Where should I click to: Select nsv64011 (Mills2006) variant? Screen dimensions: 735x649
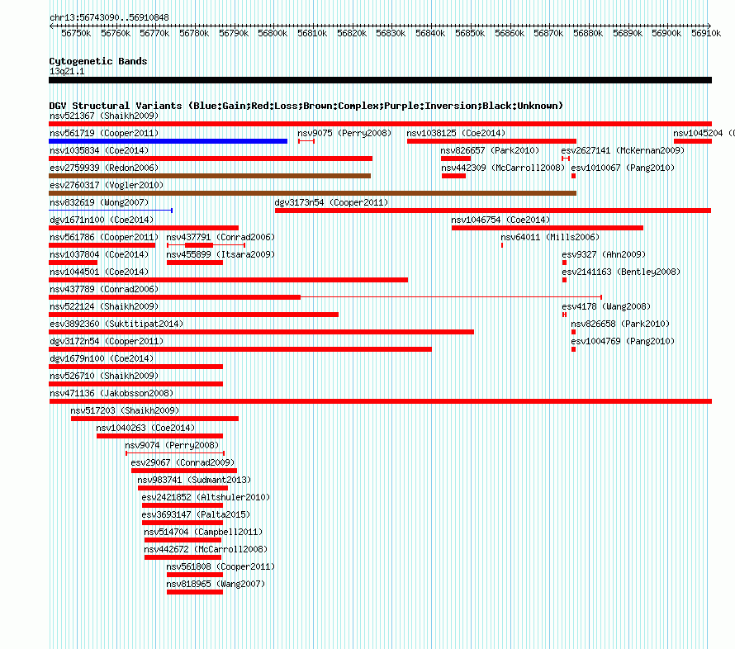(x=550, y=237)
